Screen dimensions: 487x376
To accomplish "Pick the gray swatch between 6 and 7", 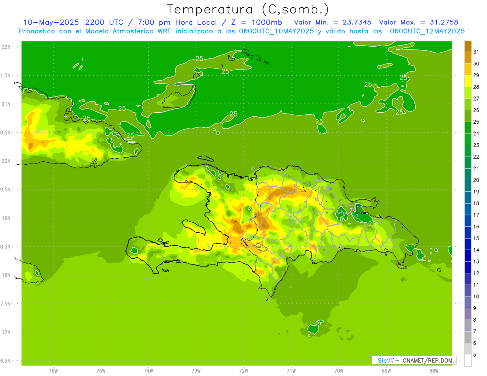I will click(468, 337).
